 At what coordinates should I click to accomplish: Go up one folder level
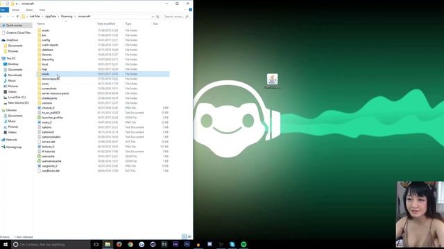click(x=17, y=17)
